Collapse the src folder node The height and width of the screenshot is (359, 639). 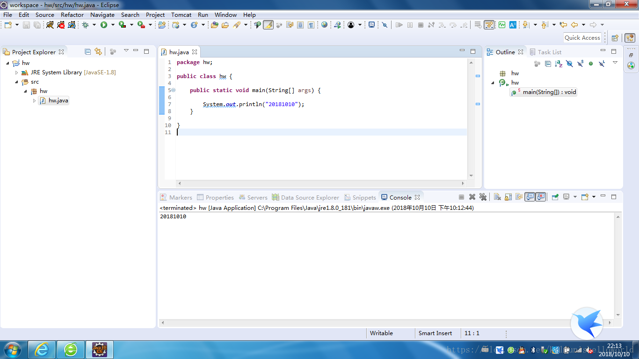[16, 82]
